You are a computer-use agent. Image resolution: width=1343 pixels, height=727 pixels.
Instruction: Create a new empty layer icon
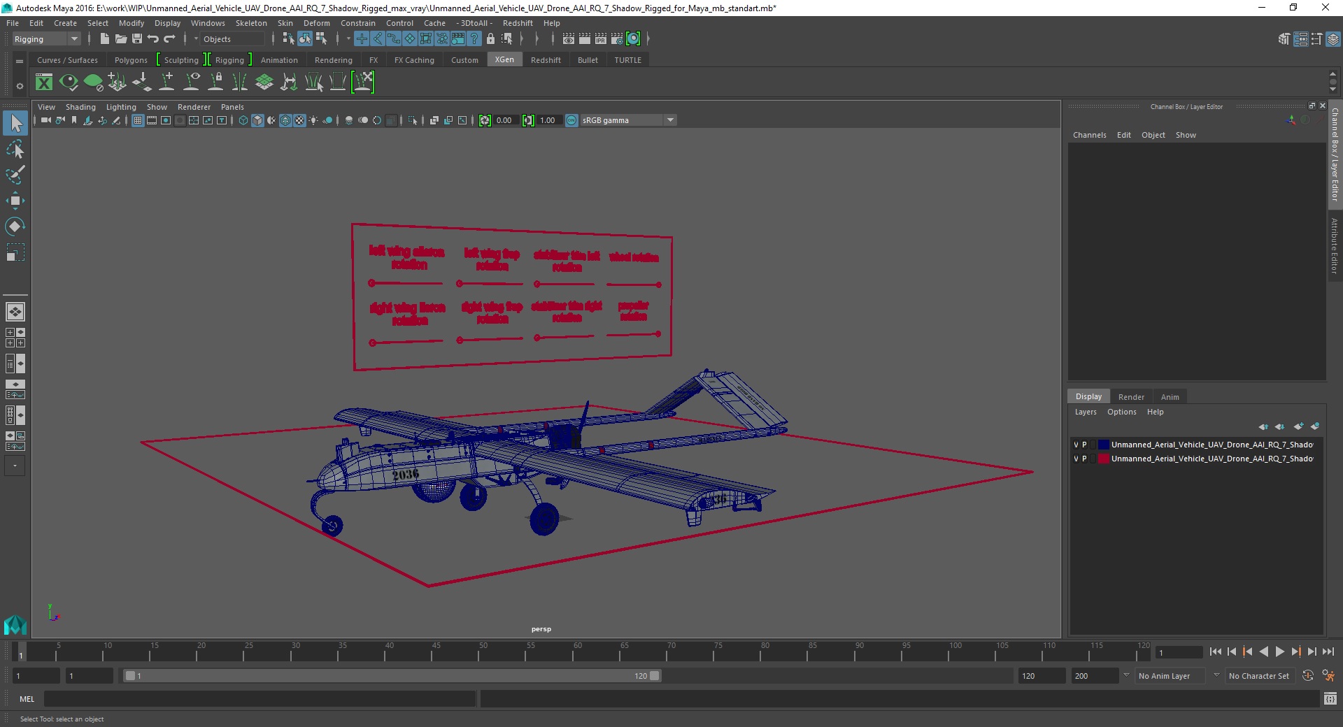point(1299,426)
